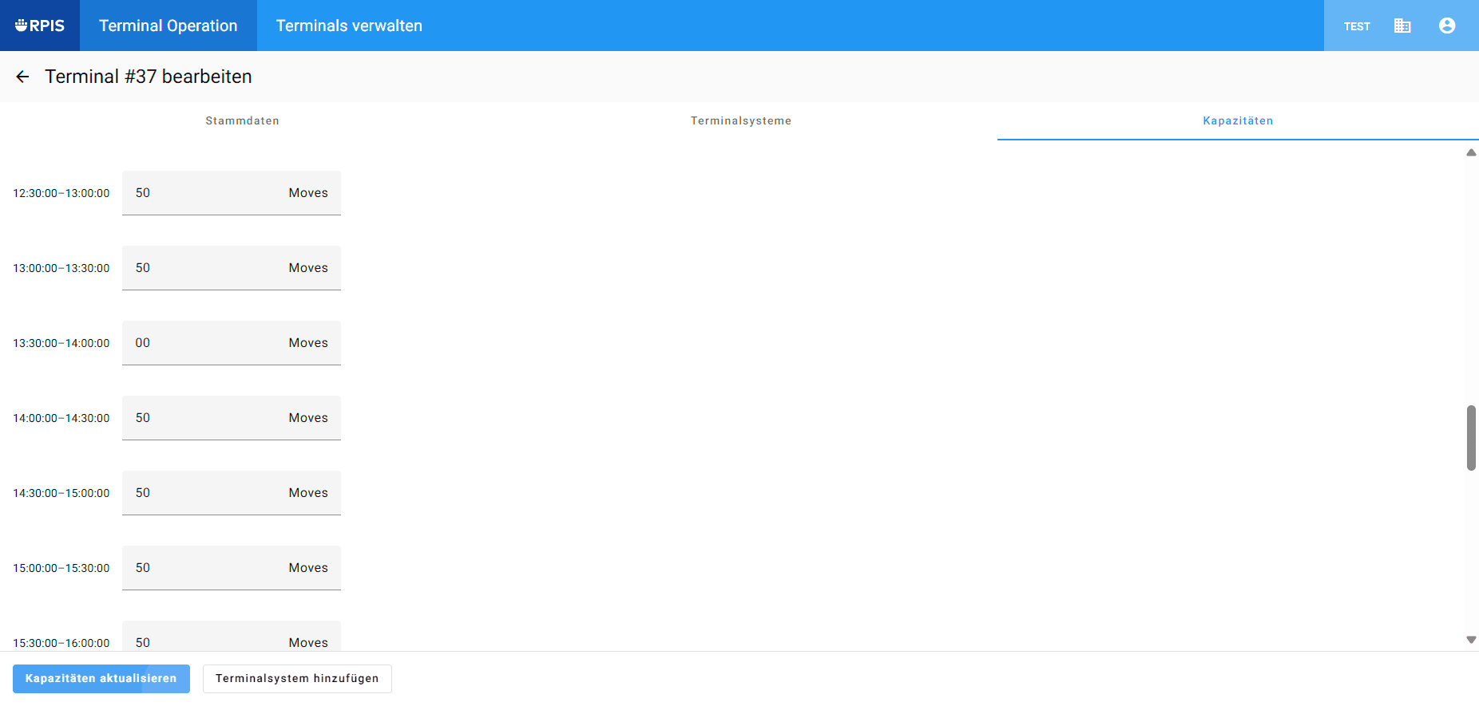1479x706 pixels.
Task: Switch to the Terminalsysteme tab
Action: [x=741, y=120]
